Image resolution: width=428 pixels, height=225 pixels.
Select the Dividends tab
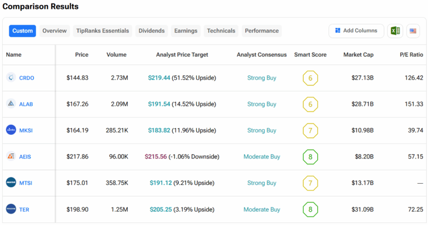(x=152, y=31)
